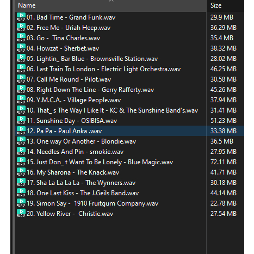
Task: Sort files by the Name column header
Action: point(111,5)
